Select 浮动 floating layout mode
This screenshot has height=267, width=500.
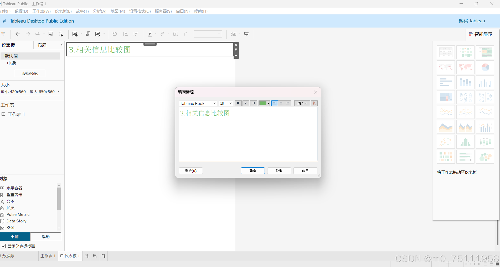click(46, 237)
